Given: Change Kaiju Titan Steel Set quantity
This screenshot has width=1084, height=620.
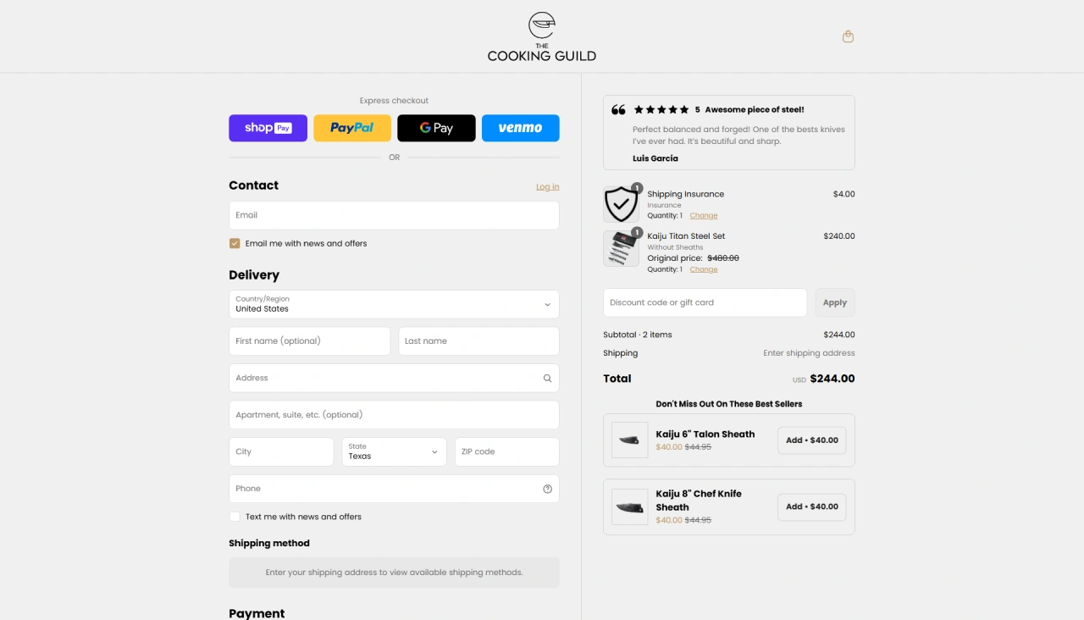Looking at the screenshot, I should pyautogui.click(x=704, y=269).
